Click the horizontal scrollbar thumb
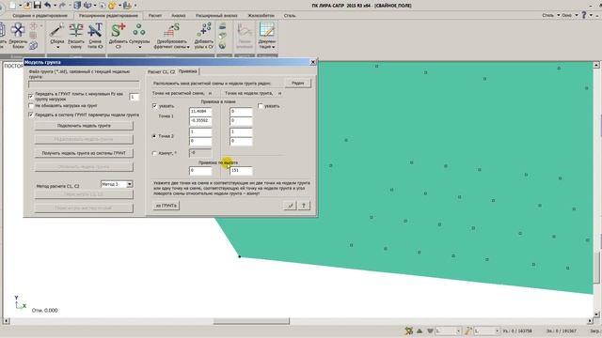This screenshot has height=338, width=602. [x=251, y=321]
